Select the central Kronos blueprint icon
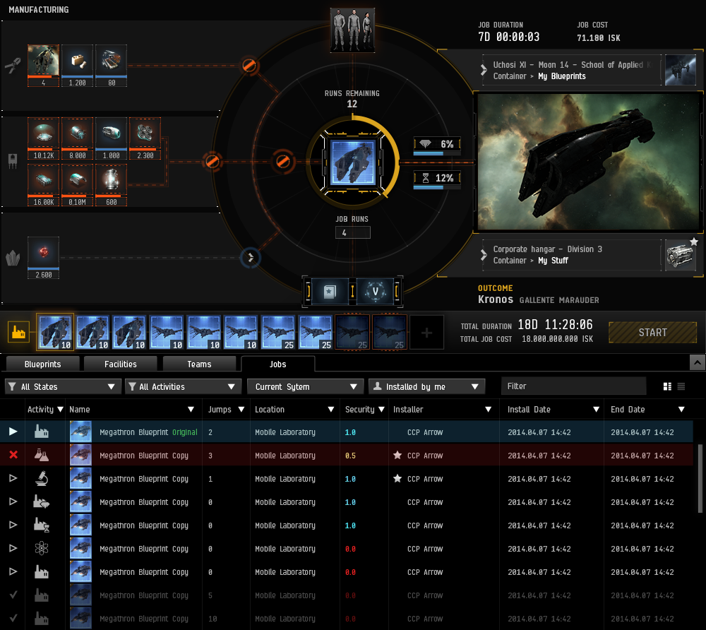Image resolution: width=706 pixels, height=630 pixels. (x=352, y=162)
